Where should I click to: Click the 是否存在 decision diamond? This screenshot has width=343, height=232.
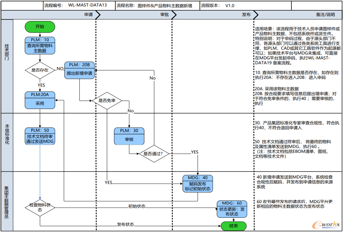point(40,70)
